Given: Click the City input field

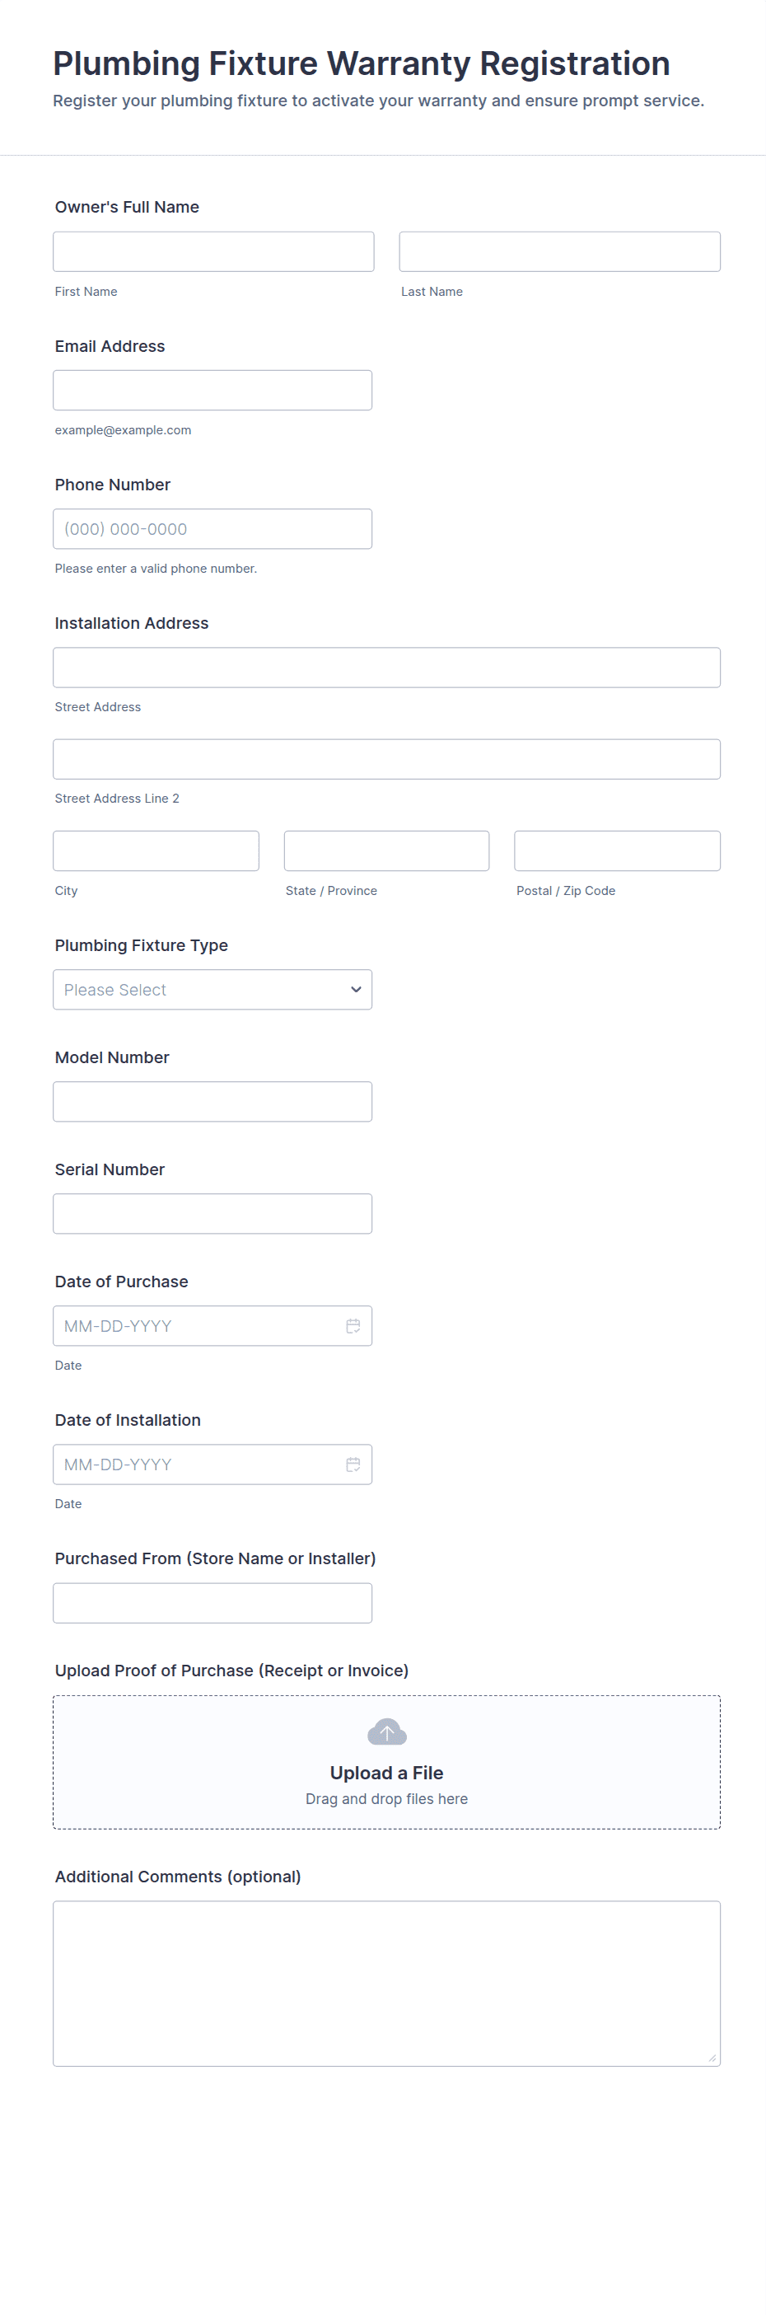Looking at the screenshot, I should (x=156, y=851).
